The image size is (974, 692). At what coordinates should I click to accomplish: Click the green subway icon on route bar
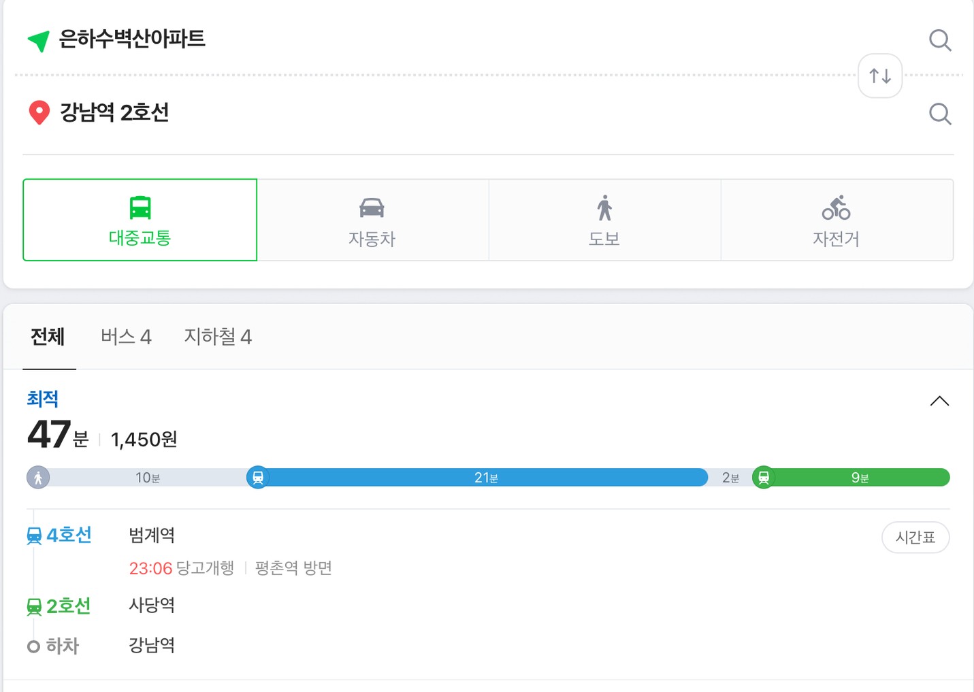click(x=764, y=478)
